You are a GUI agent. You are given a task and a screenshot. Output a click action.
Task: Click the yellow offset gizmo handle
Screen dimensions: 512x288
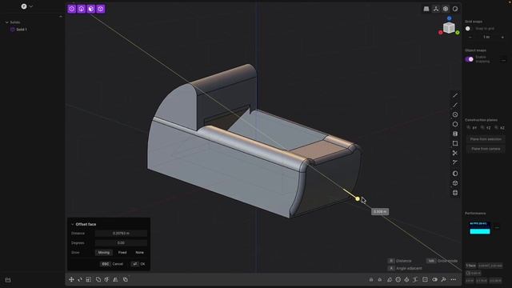[358, 199]
